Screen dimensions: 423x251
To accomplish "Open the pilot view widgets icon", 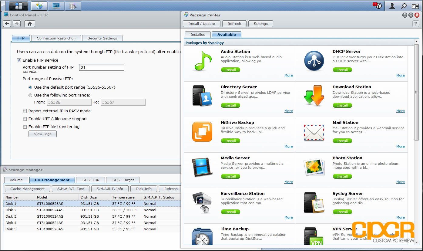I will click(x=415, y=6).
